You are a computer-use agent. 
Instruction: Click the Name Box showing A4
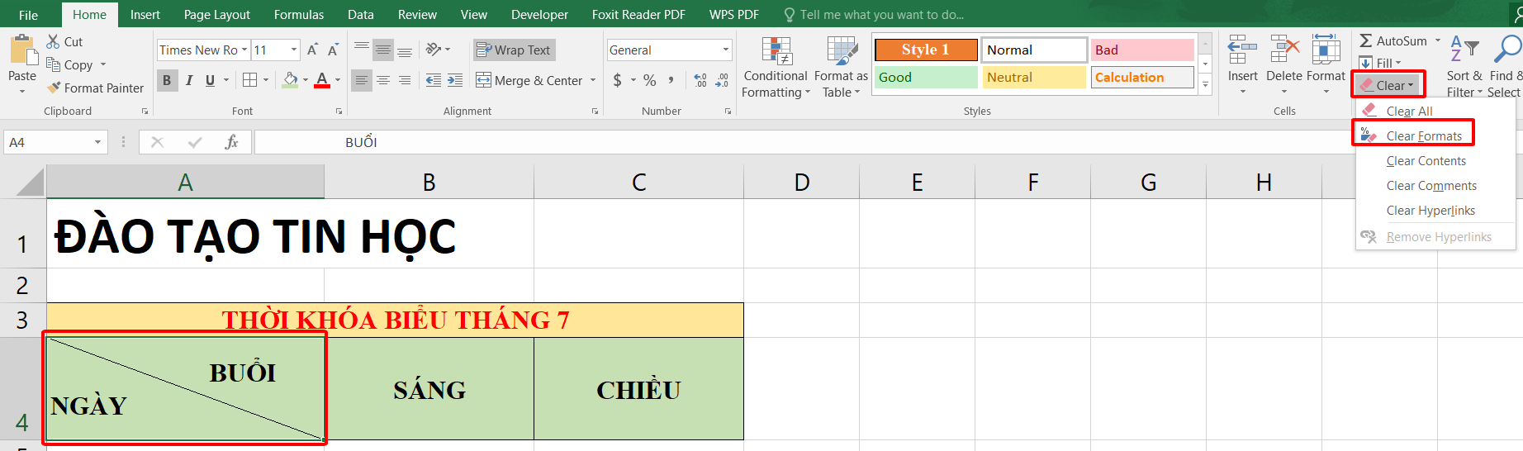(48, 142)
